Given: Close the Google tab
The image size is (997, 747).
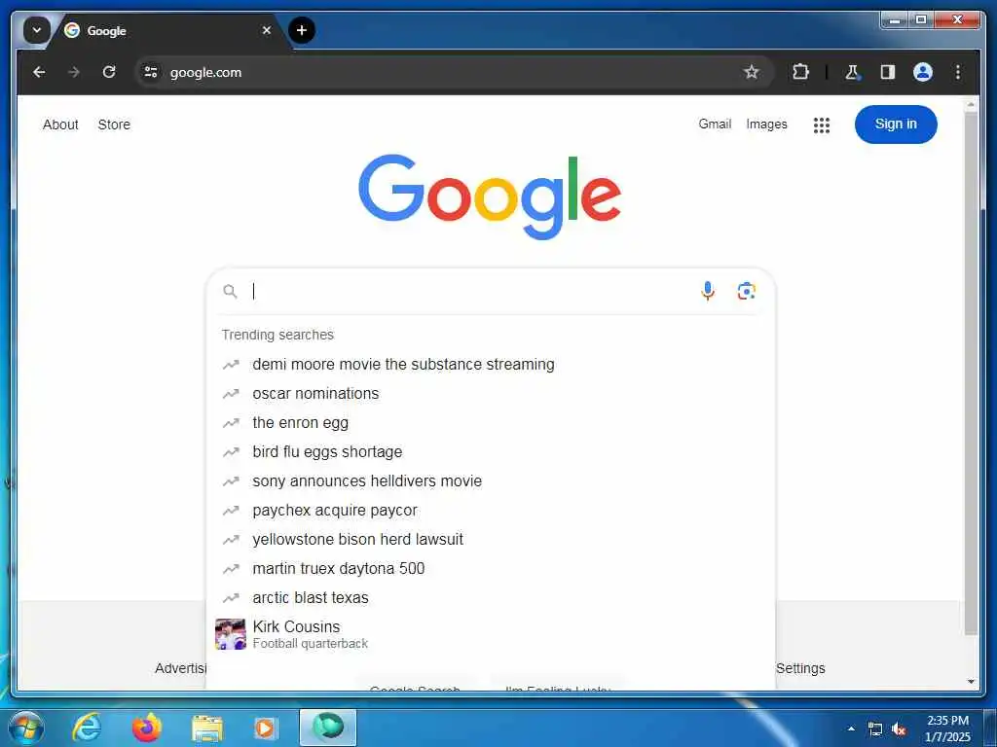Looking at the screenshot, I should (267, 30).
